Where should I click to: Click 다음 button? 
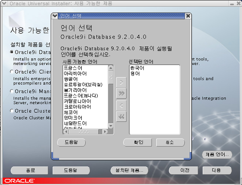point(217,170)
